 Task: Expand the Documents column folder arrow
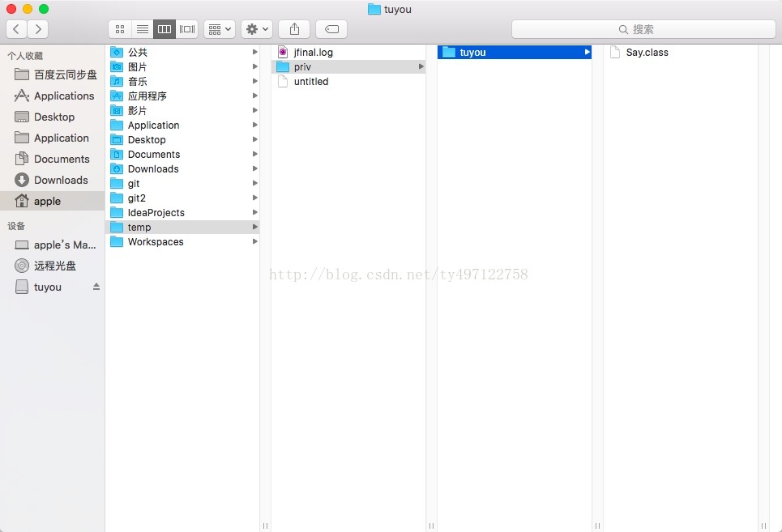click(x=254, y=154)
